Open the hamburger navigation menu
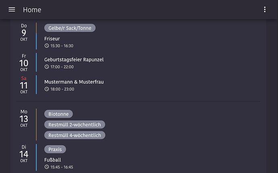This screenshot has height=173, width=278. (12, 10)
